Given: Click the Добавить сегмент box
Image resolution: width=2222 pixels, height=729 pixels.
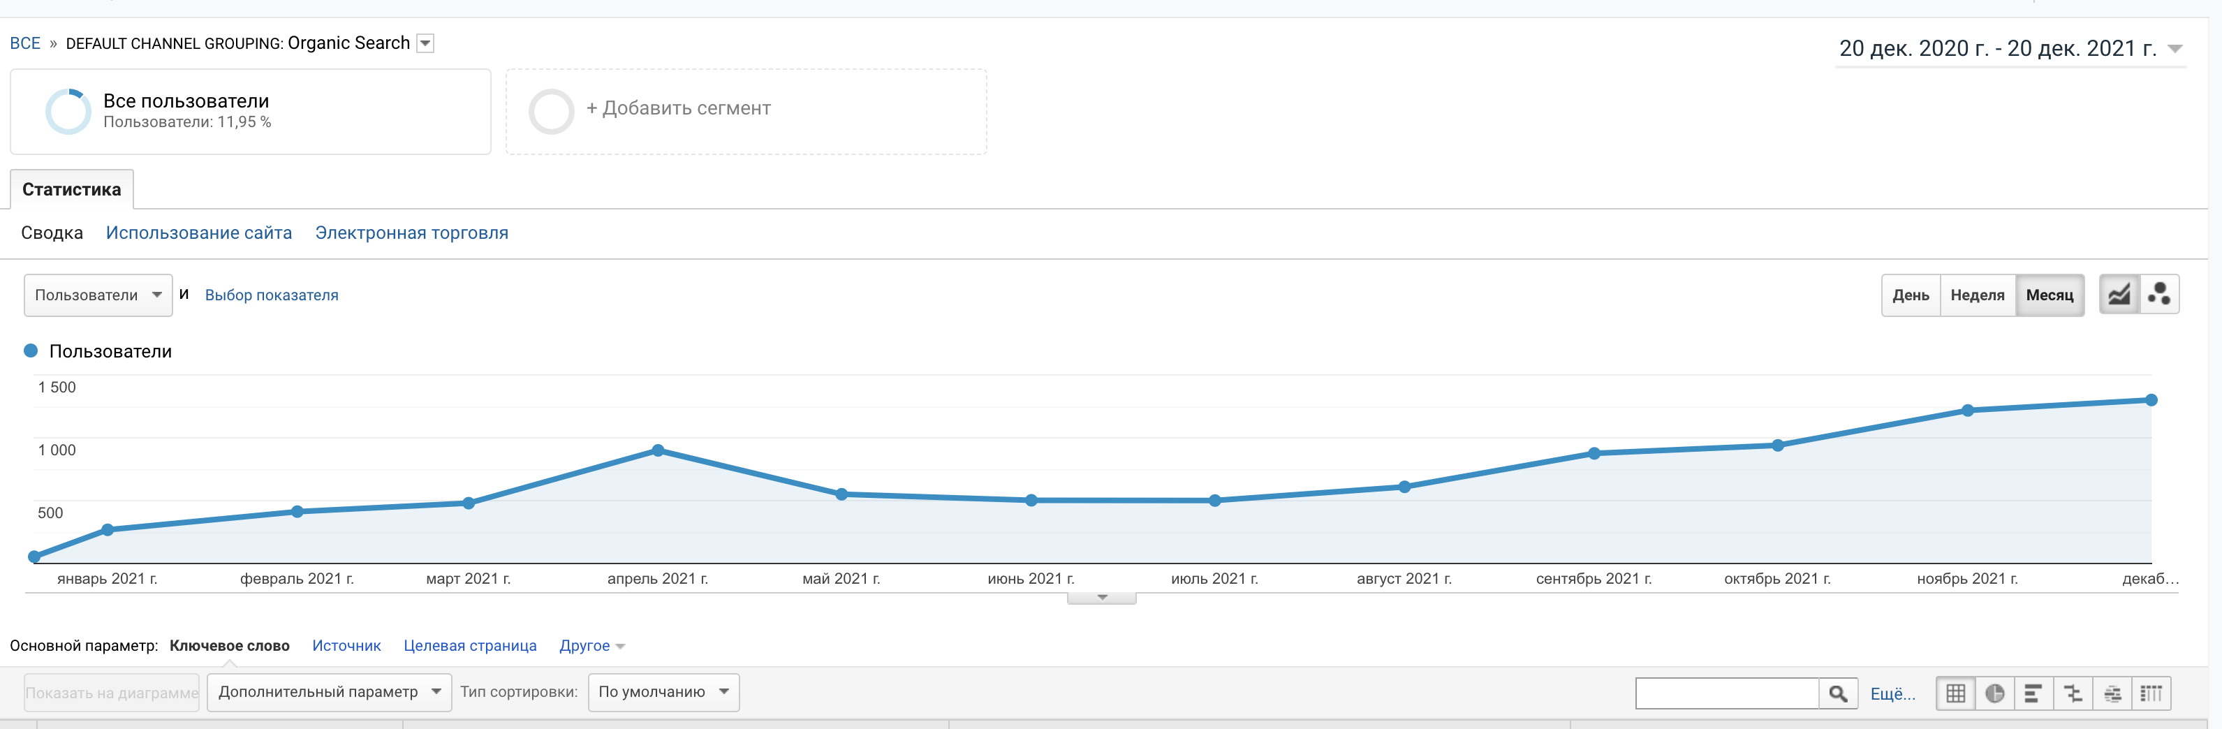Looking at the screenshot, I should point(746,111).
